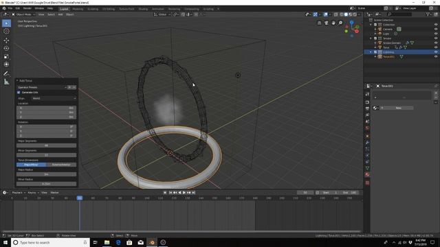Switch to wireframe viewport shading
Viewport: 440px width, 247px height.
(341, 14)
